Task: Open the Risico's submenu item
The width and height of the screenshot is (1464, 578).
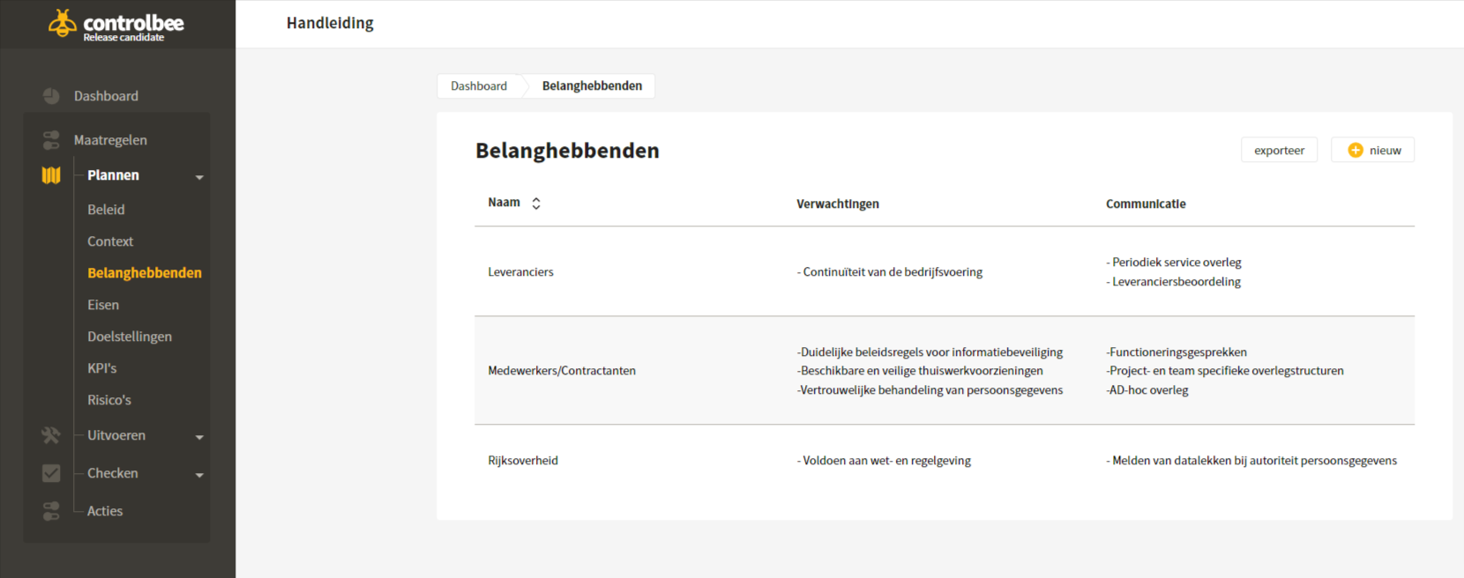Action: (109, 400)
